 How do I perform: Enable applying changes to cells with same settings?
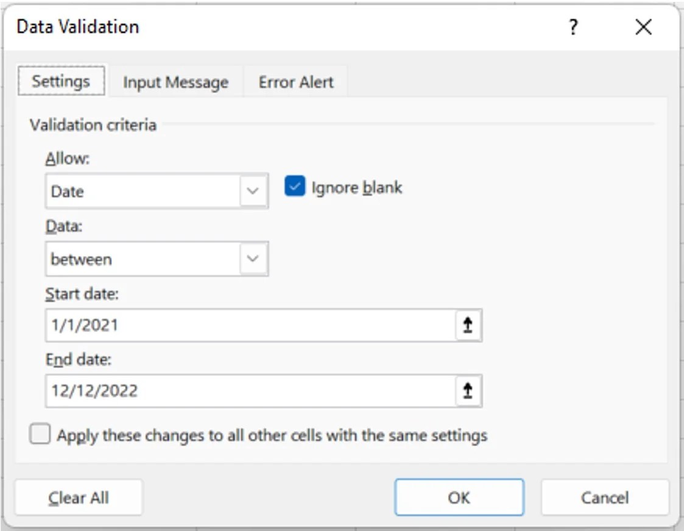41,433
